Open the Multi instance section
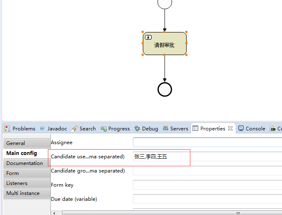This screenshot has height=215, width=282. [x=27, y=193]
